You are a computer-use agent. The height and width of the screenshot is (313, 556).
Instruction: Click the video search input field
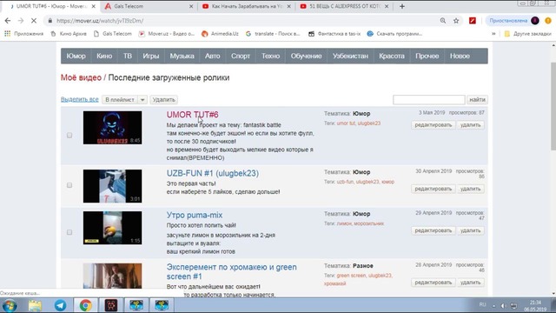point(428,100)
